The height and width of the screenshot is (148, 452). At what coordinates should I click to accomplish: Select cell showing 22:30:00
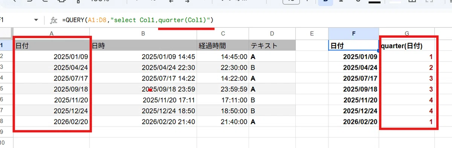[223, 68]
